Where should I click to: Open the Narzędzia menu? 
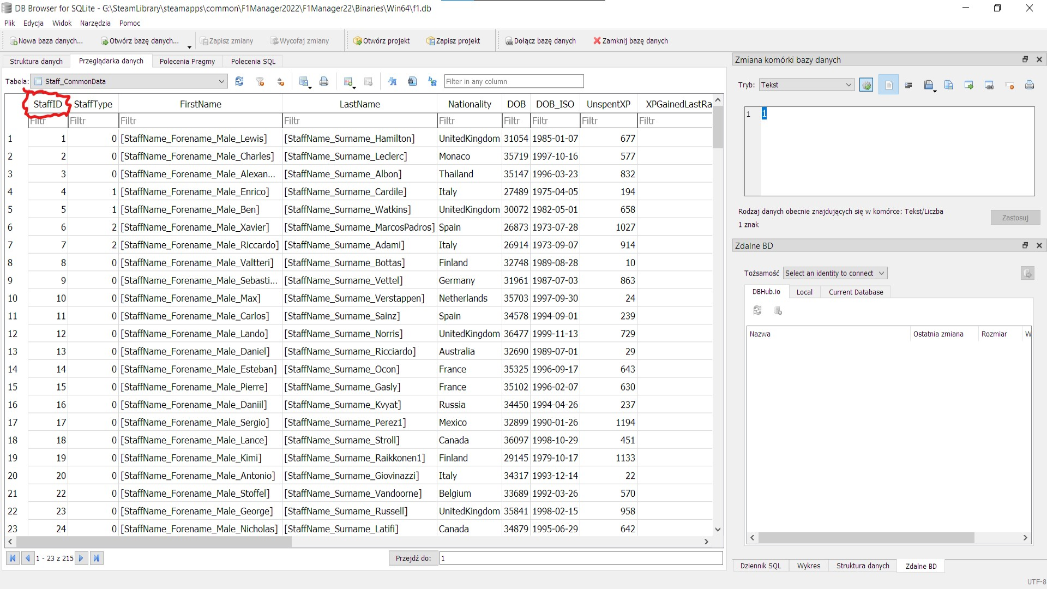pos(95,23)
